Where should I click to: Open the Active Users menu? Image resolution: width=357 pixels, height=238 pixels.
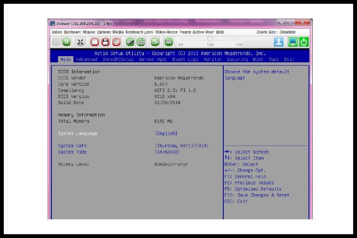coord(203,32)
